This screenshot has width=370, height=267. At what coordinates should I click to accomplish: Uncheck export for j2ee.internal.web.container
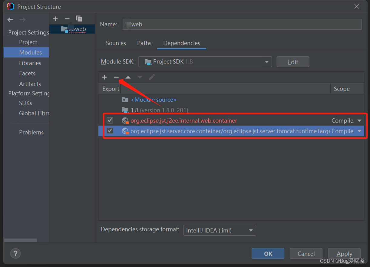(110, 120)
